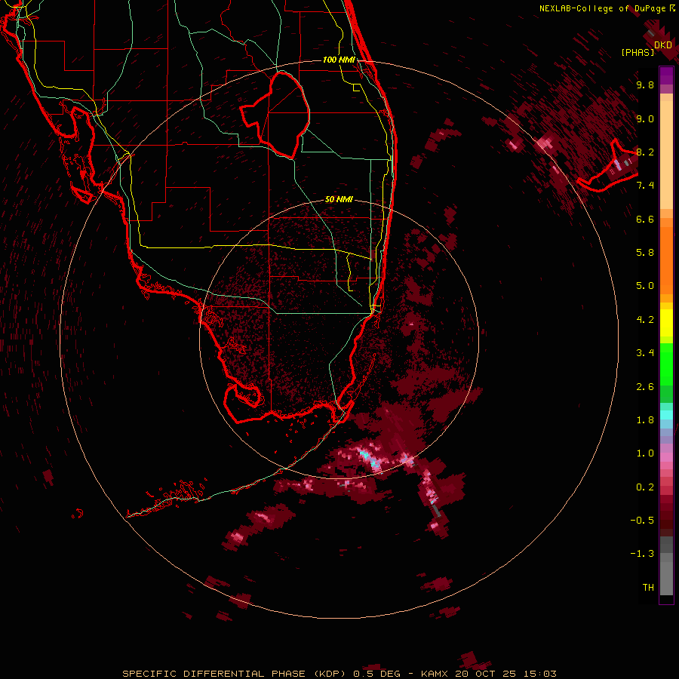Click the 7.4 scale value

click(x=645, y=186)
